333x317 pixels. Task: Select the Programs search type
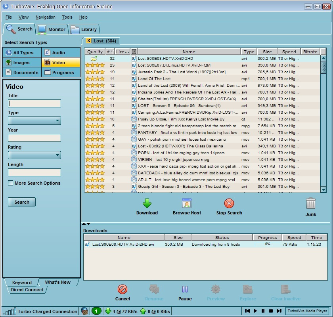click(61, 73)
